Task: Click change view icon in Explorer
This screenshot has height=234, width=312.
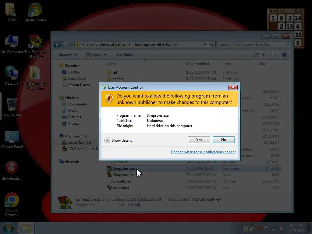Action: pos(257,55)
